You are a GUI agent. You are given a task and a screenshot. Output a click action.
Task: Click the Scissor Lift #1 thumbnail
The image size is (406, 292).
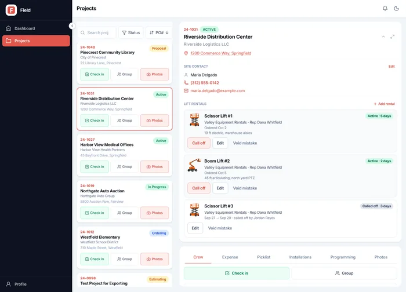[194, 119]
